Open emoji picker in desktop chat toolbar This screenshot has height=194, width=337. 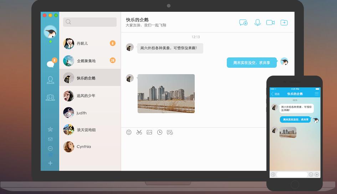[x=129, y=132]
